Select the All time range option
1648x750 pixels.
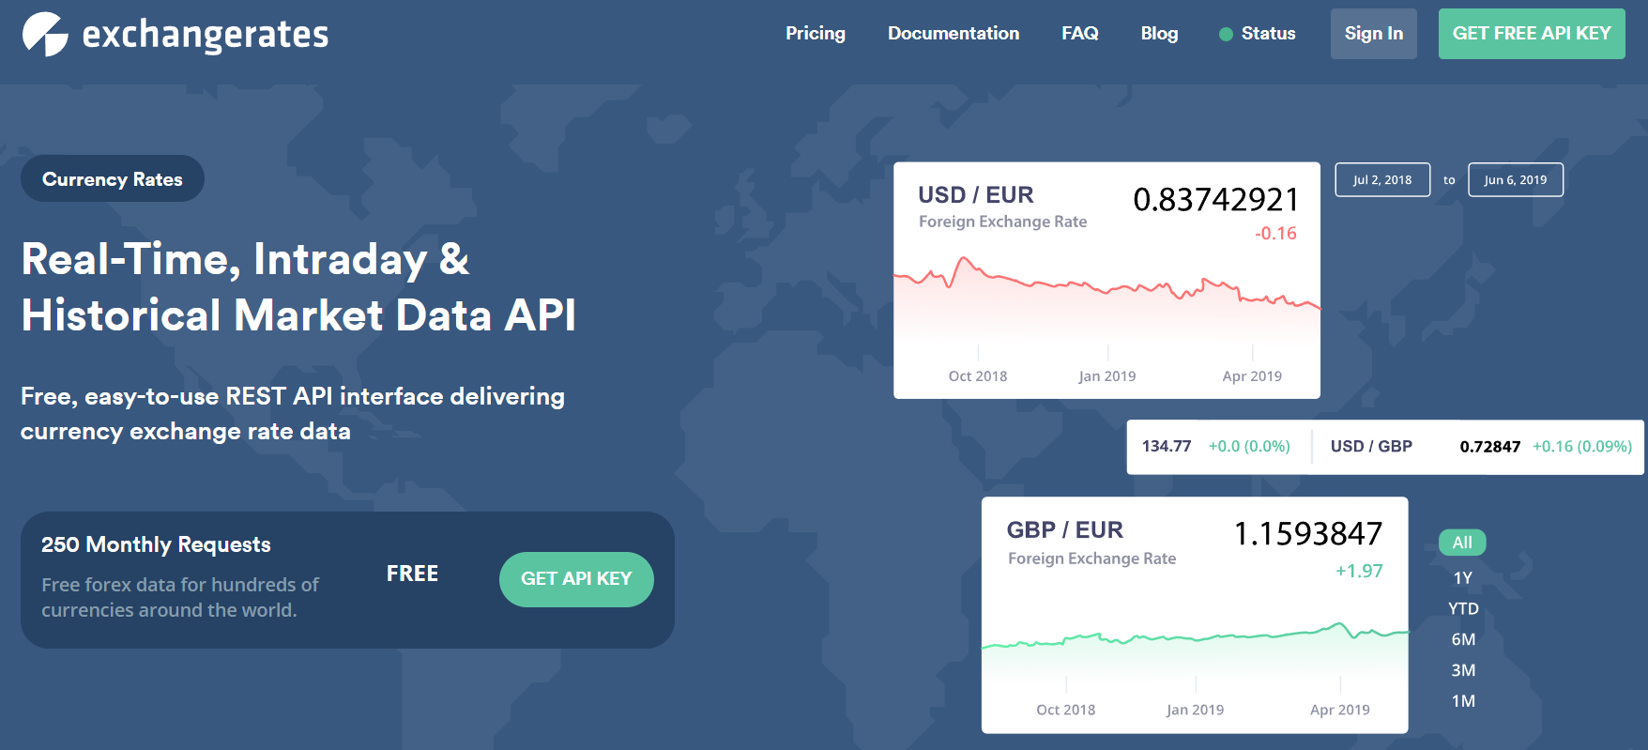click(1462, 543)
